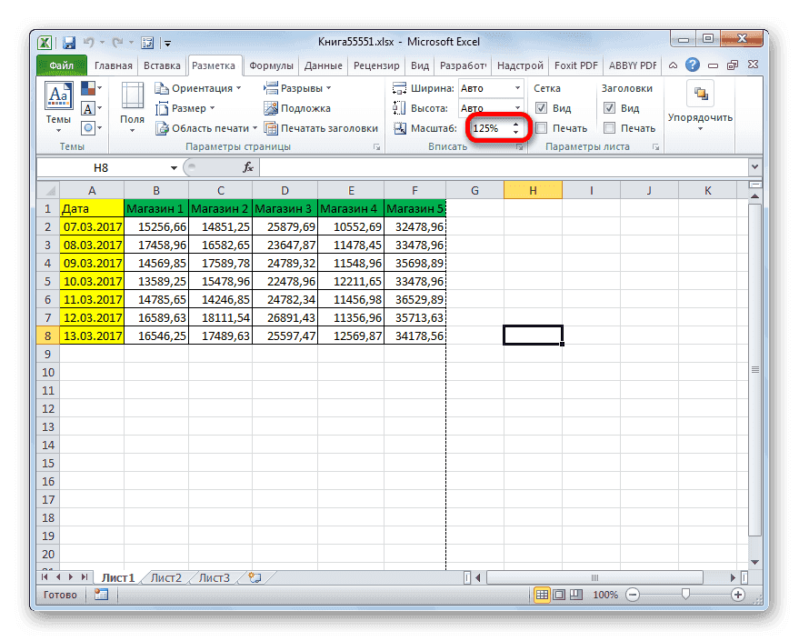The height and width of the screenshot is (641, 799).
Task: Enable Печать under Сетка (Gridlines)
Action: [540, 128]
